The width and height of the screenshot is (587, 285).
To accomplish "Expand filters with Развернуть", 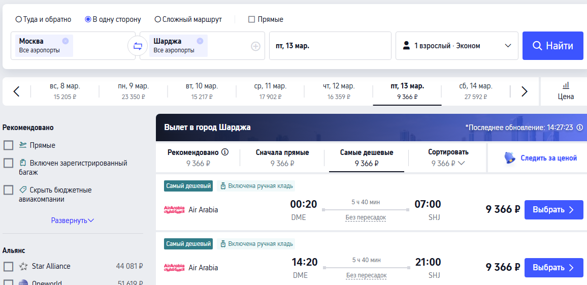I will point(73,220).
